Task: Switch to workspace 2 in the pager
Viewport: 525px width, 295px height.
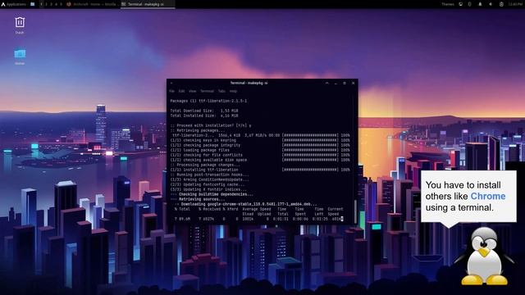Action: coord(47,4)
